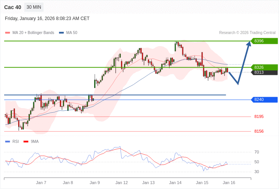Screen dimensions: 279x189
Task: Select the blue 8240 pivot price tag
Action: [x=264, y=99]
